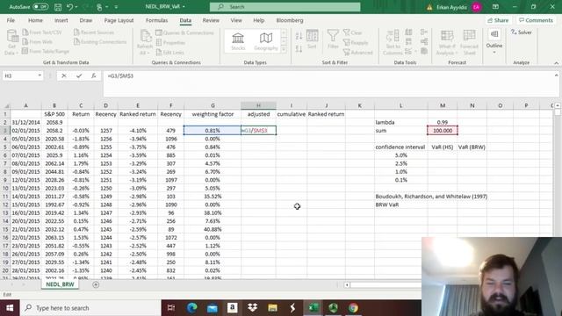
Task: Select the Stocks data type
Action: (238, 41)
